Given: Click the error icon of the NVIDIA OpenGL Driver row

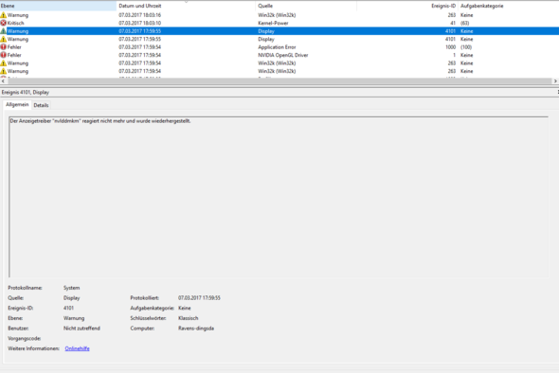Looking at the screenshot, I should click(x=3, y=55).
